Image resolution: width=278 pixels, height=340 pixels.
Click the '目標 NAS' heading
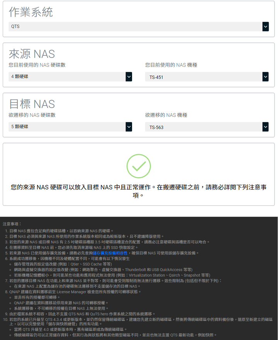[x=32, y=104]
